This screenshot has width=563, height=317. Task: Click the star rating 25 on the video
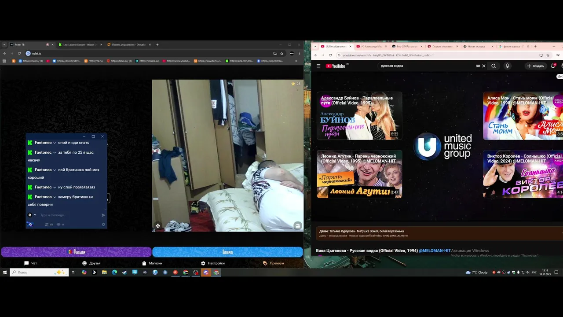pos(296,84)
